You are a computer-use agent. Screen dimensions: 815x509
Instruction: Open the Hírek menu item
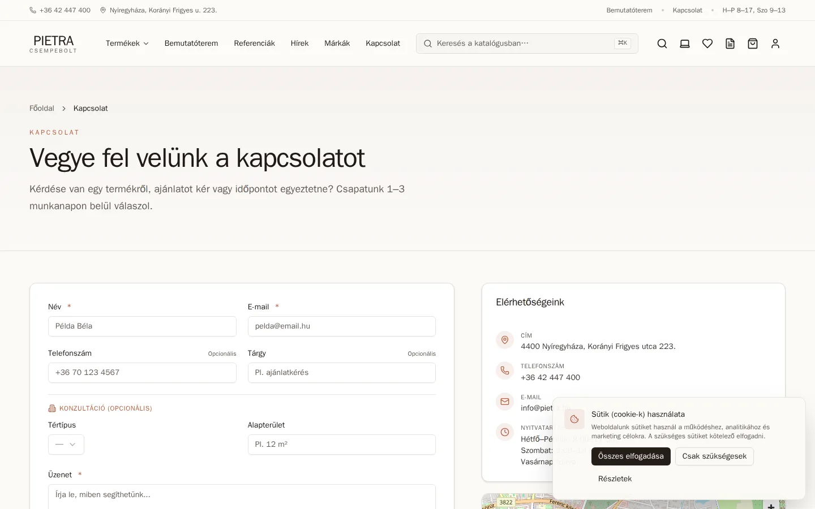tap(299, 44)
